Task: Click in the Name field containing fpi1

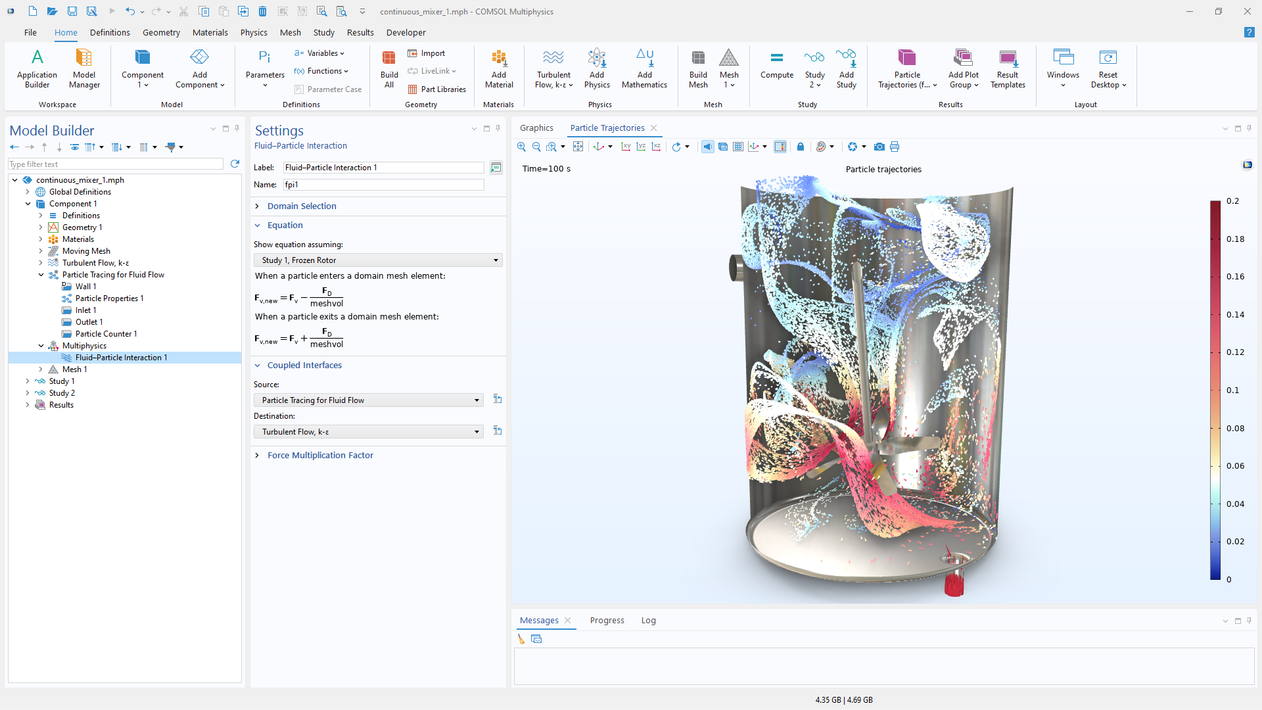Action: click(x=384, y=185)
